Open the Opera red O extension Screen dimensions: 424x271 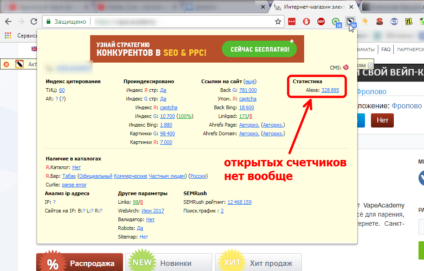click(306, 21)
